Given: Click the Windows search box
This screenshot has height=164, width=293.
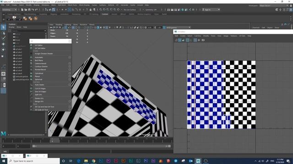Looking at the screenshot, I should 33,161.
